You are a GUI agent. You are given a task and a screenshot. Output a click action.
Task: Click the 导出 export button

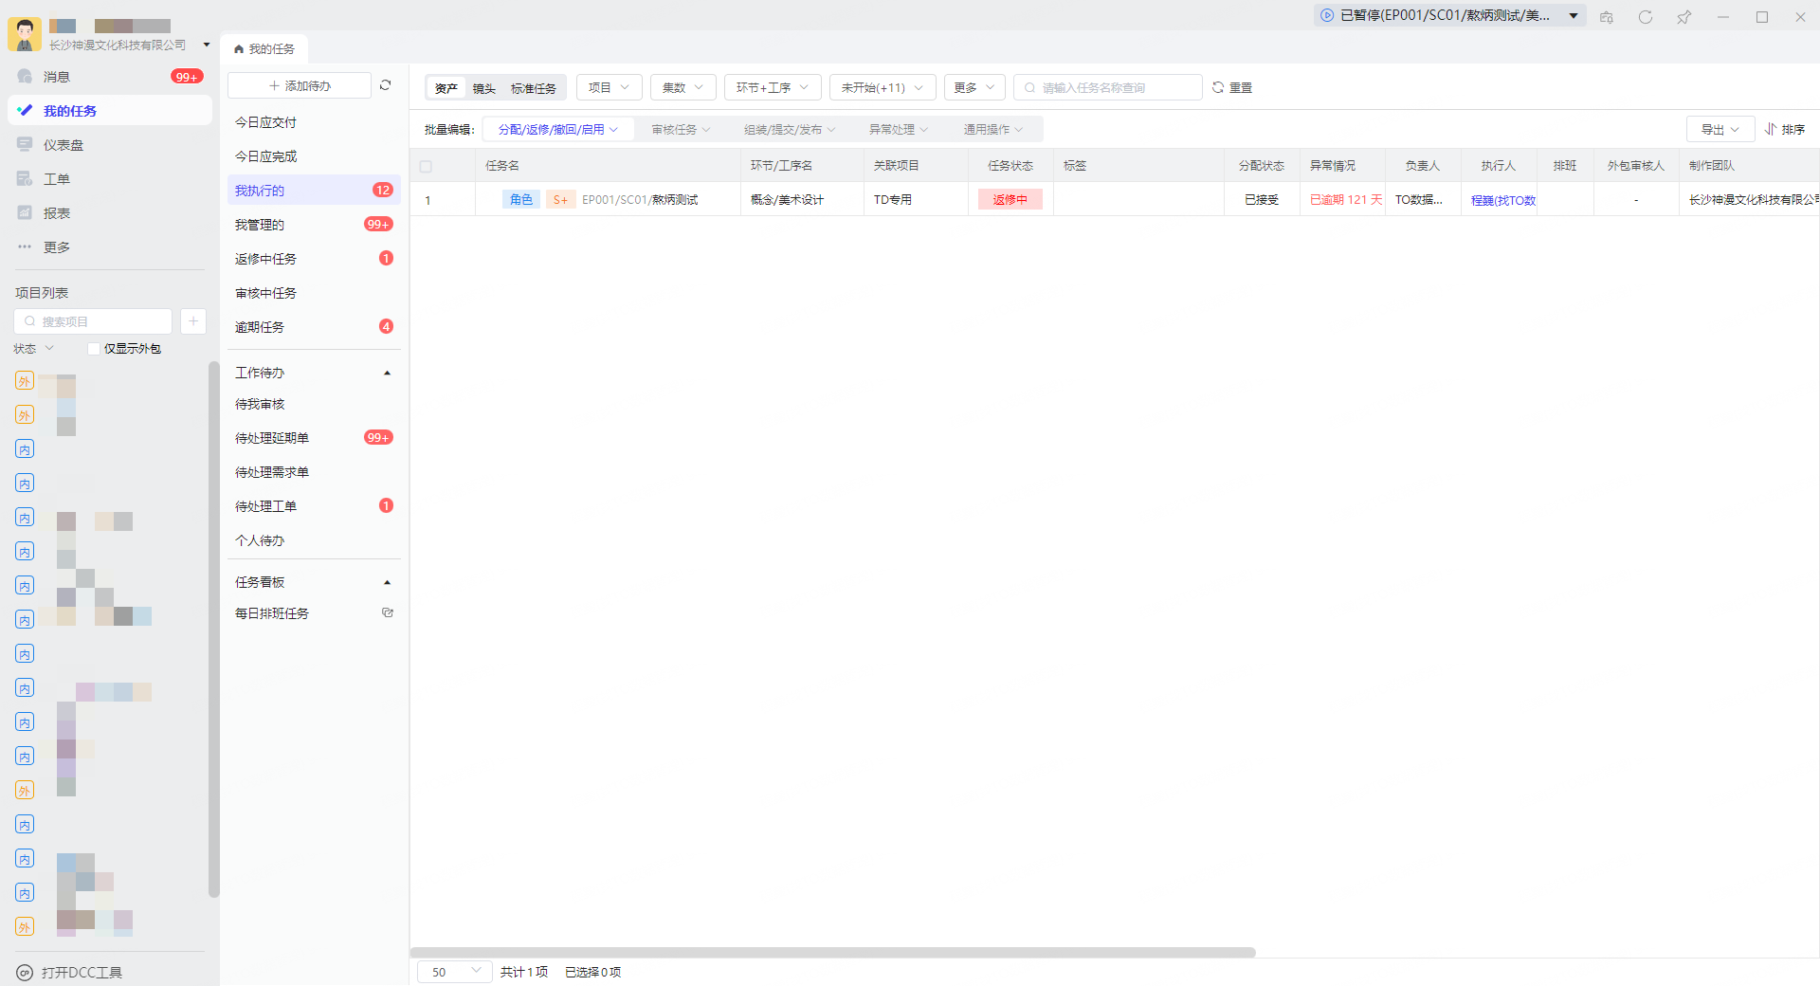click(1720, 129)
